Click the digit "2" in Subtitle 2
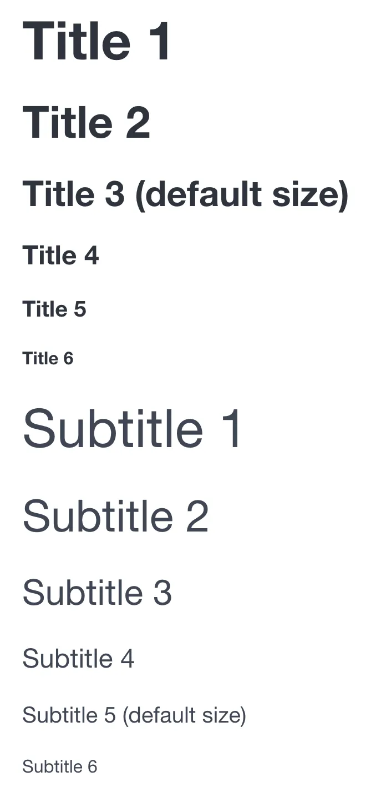 197,517
